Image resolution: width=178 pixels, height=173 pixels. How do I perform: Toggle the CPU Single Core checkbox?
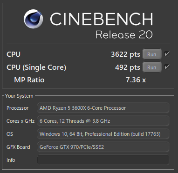[167, 67]
